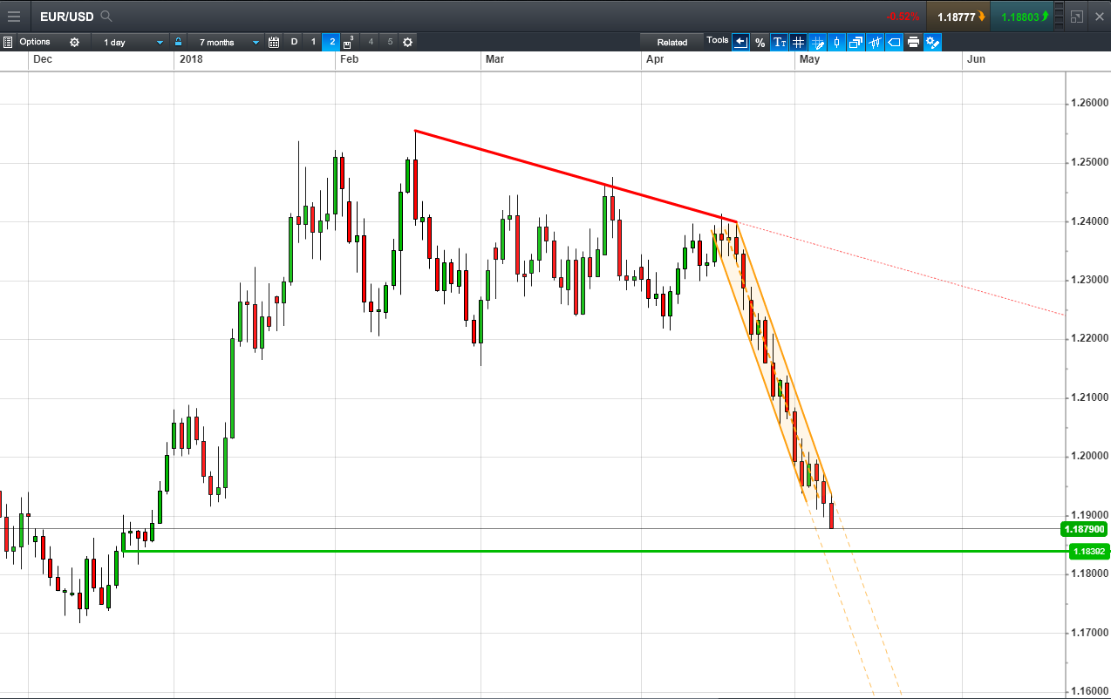The width and height of the screenshot is (1111, 699).
Task: Click the 1.22000 price axis label
Action: (1089, 339)
